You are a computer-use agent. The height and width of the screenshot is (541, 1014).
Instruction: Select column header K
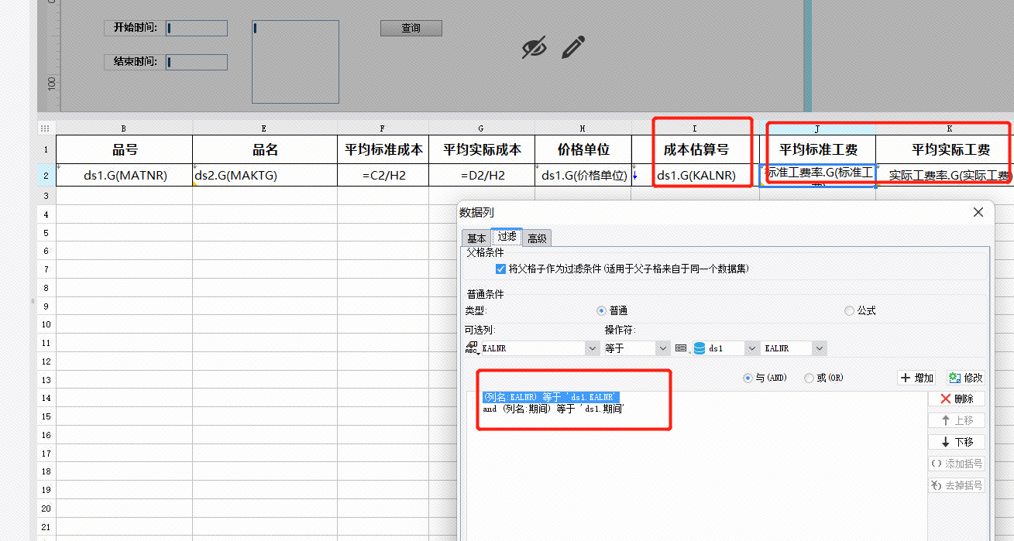click(950, 128)
